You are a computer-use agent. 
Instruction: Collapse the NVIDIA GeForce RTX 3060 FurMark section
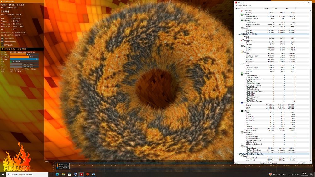[3, 49]
